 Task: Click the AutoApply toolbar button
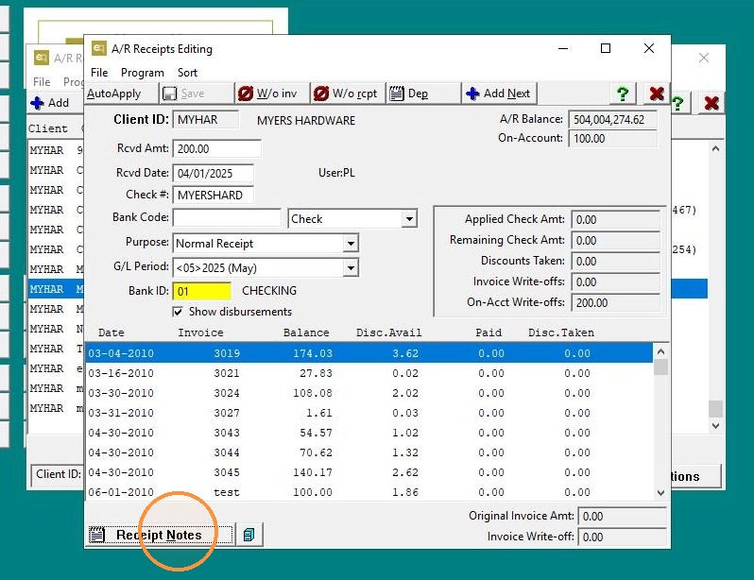[121, 94]
